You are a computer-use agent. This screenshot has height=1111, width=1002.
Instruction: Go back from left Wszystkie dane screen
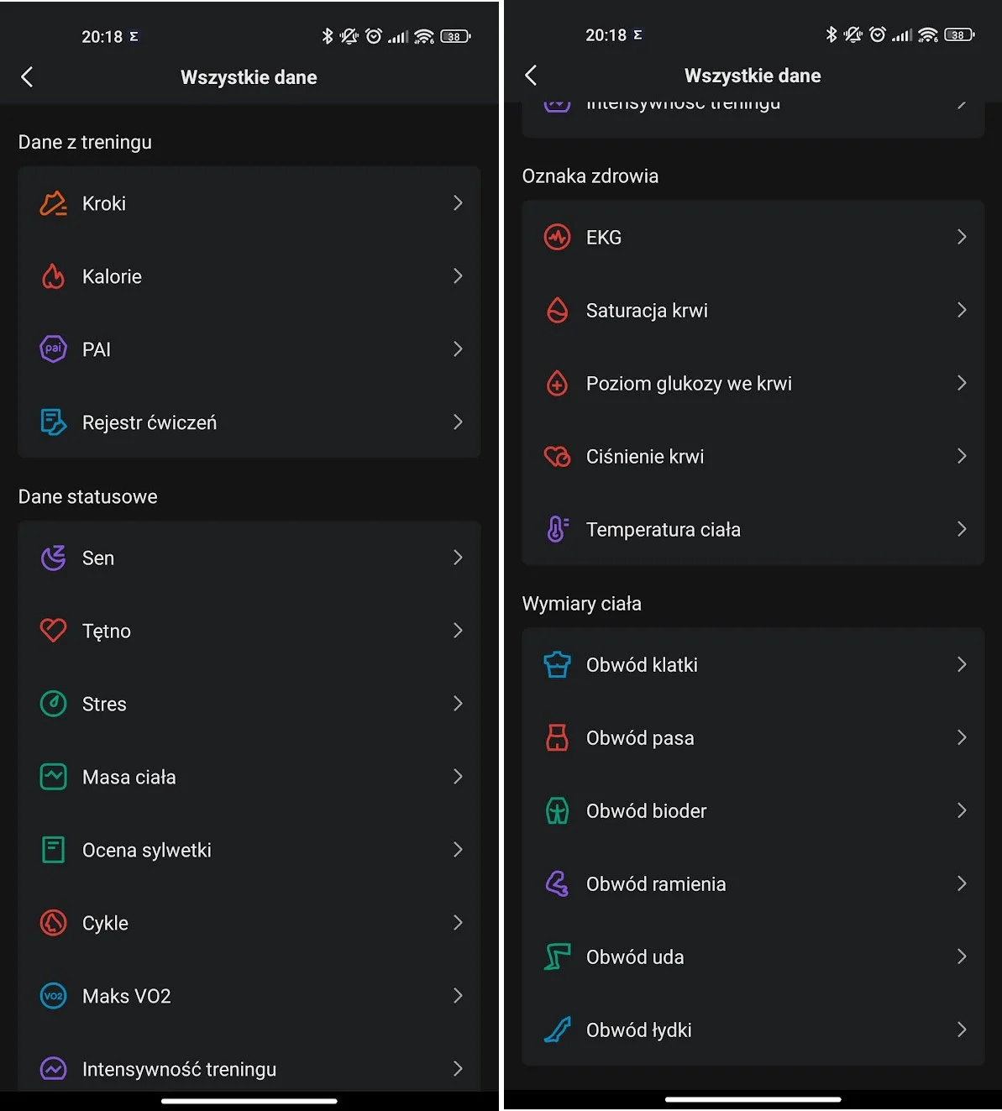point(27,77)
